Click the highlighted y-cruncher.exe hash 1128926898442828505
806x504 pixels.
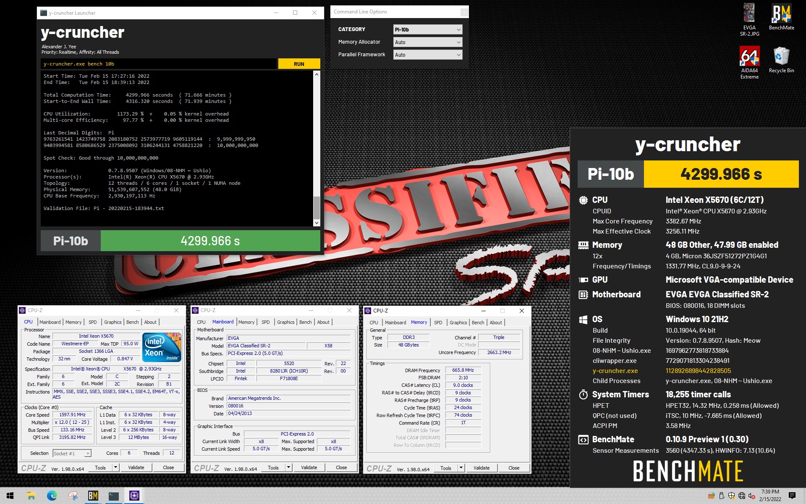[698, 371]
